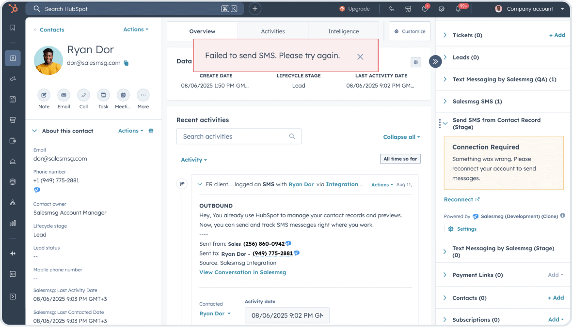Screen dimensions: 572x327
Task: Open View Conversation in Salesmsg link
Action: (242, 272)
